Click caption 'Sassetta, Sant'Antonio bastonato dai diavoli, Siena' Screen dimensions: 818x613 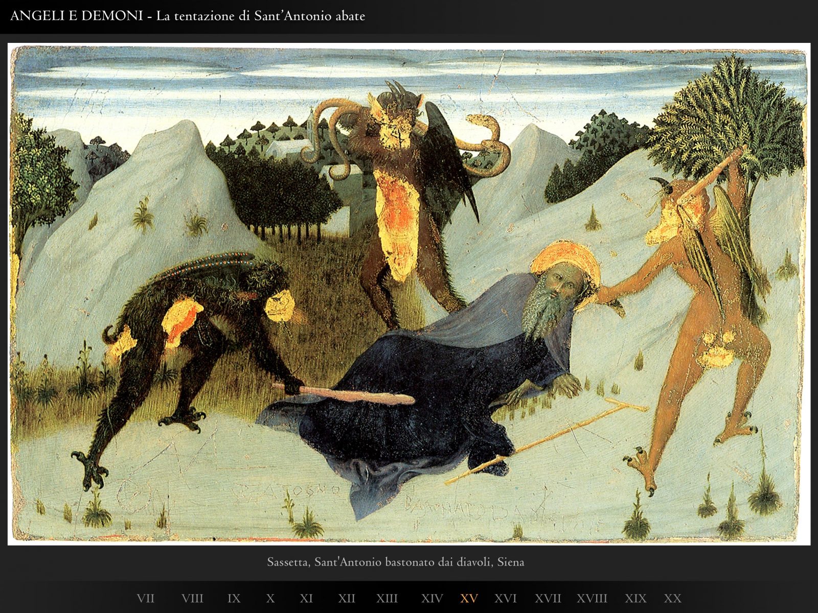(395, 562)
